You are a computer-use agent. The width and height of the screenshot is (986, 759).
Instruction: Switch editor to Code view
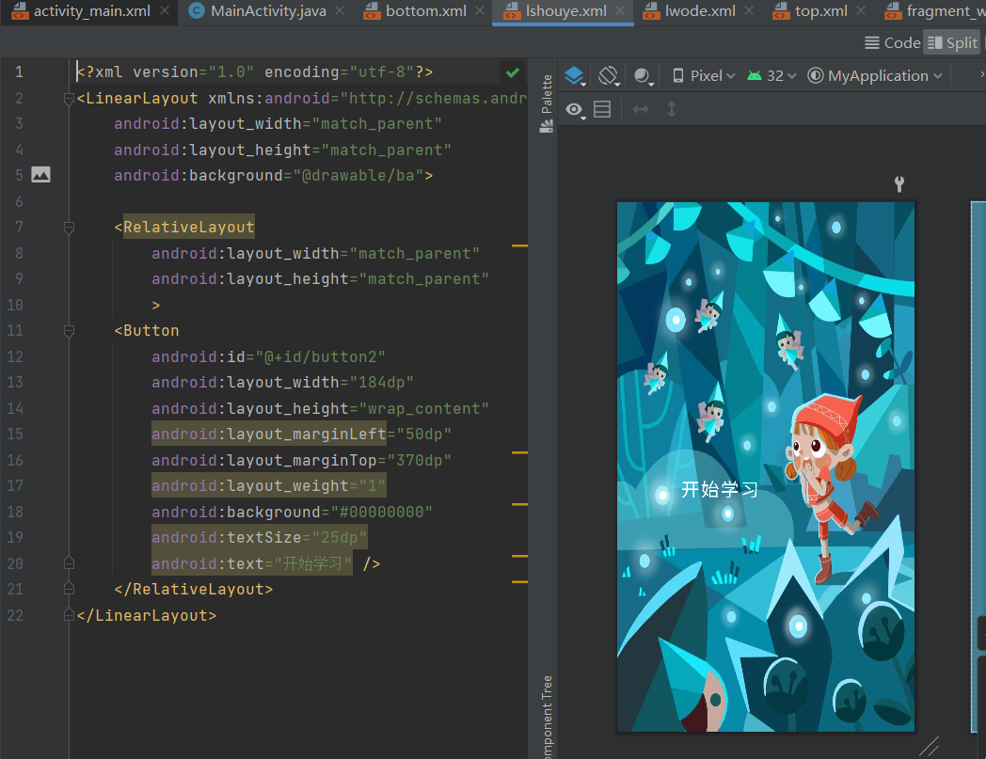point(892,42)
